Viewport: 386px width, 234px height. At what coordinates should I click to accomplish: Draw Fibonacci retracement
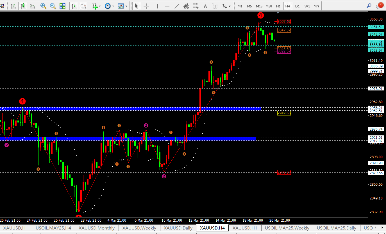tap(196, 6)
